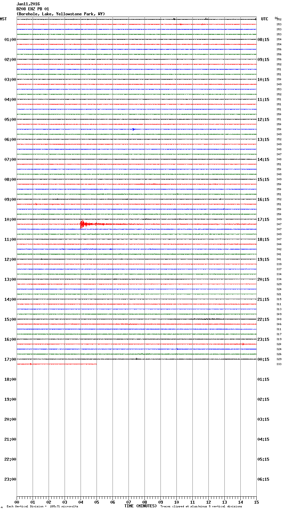283x511 pixels.
Task: Click the Borehole, Lake, Yellowstone Park location text
Action: [x=61, y=14]
